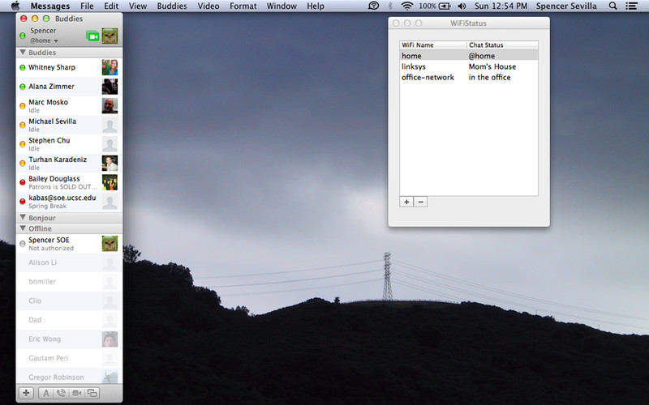The height and width of the screenshot is (405, 649).
Task: Select Turhan Karadeniz in buddy list
Action: click(x=69, y=163)
